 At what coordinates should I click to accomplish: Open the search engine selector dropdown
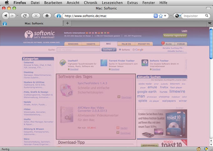tap(178, 16)
